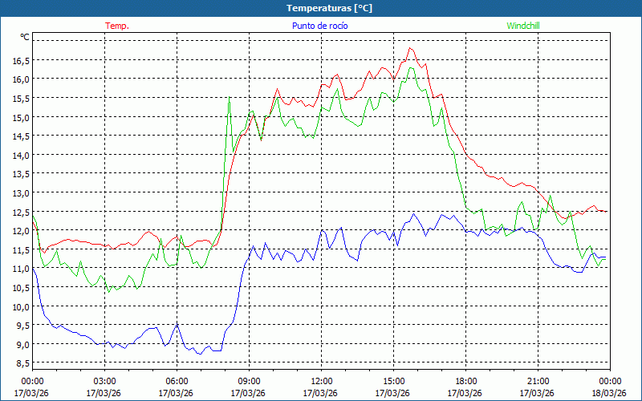Screen dimensions: 642x401
Task: Click the red Temp. legend label
Action: (x=117, y=26)
